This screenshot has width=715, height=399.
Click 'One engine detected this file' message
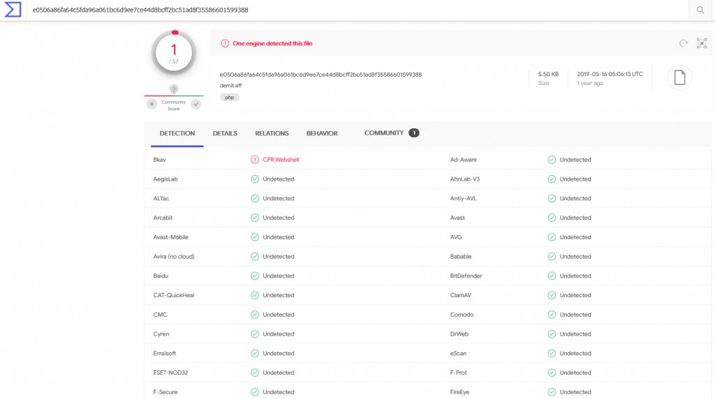[x=273, y=44]
